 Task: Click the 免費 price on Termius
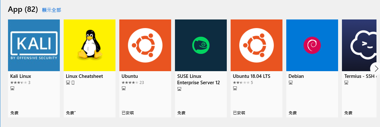(349, 113)
